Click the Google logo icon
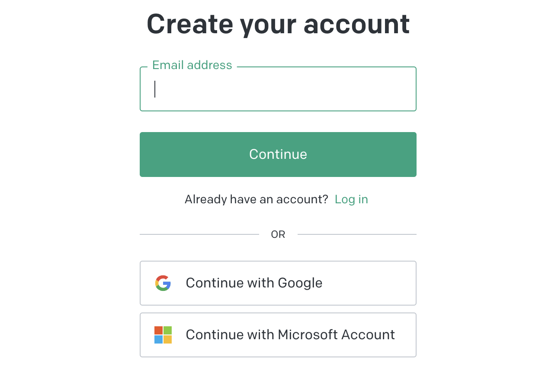This screenshot has height=366, width=558. pos(163,283)
